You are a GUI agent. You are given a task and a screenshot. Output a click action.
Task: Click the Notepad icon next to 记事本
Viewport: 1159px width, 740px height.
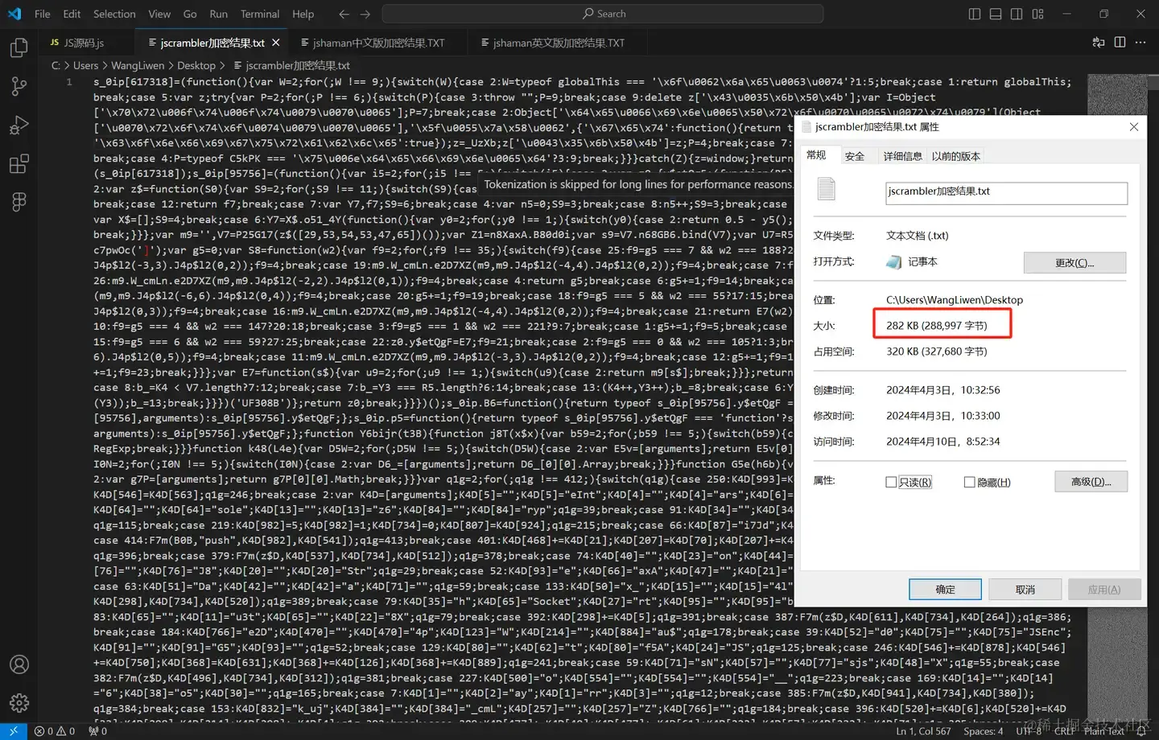[893, 262]
